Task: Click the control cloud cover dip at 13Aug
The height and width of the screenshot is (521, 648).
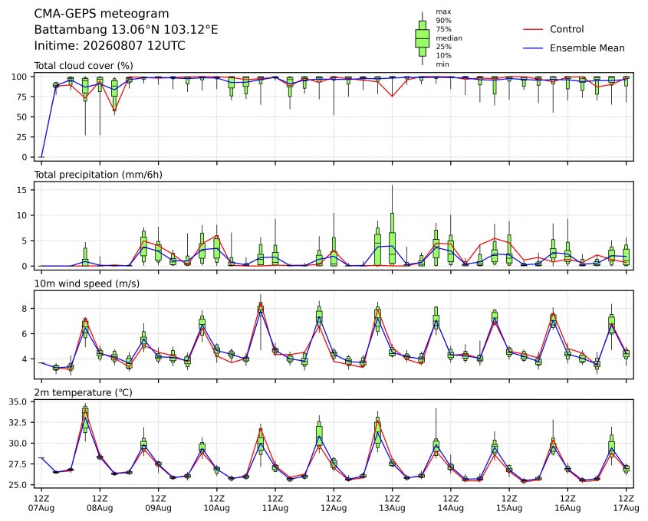Action: tap(392, 97)
